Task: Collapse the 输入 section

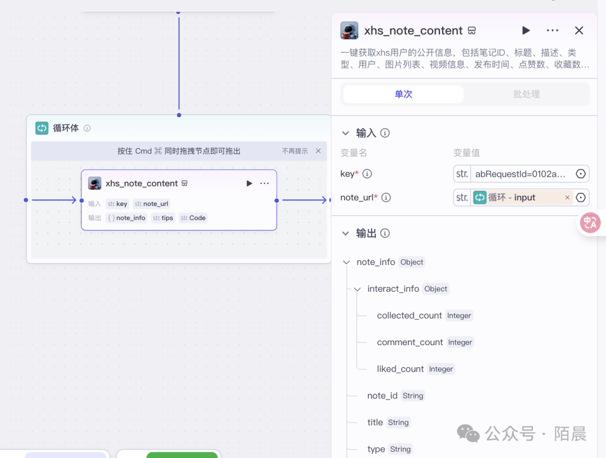Action: pos(346,133)
